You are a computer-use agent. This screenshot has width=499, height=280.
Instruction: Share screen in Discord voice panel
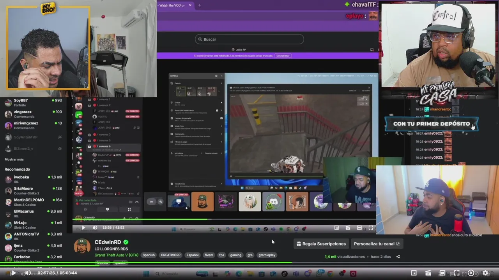[x=108, y=210]
